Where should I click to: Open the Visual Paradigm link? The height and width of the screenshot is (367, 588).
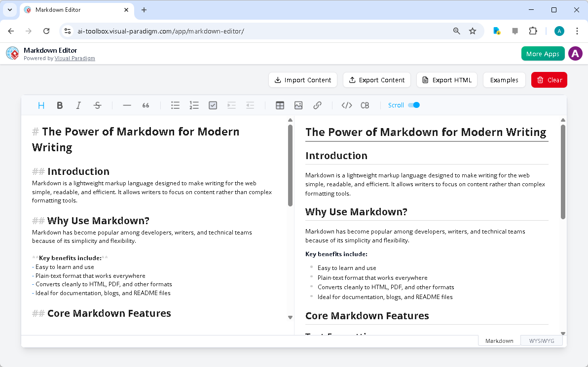pos(74,58)
